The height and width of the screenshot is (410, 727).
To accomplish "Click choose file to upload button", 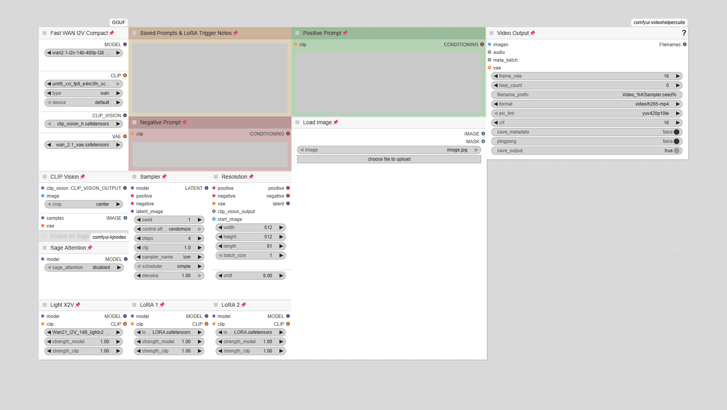I will coord(389,159).
